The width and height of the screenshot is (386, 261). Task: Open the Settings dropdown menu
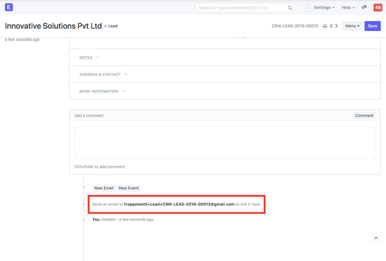[324, 8]
